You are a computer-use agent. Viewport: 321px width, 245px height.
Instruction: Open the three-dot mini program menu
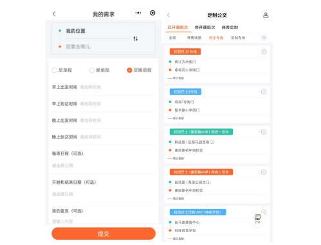tap(138, 13)
